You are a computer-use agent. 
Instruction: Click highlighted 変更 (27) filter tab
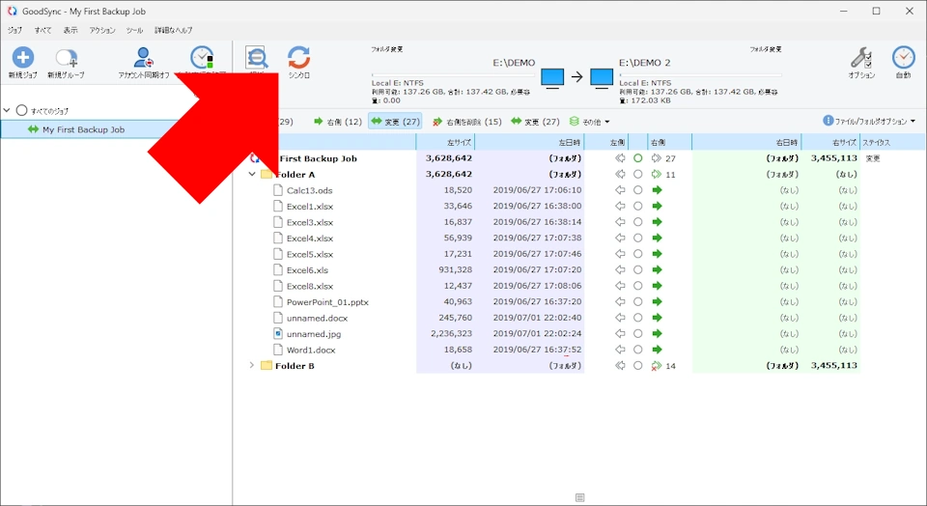(x=395, y=121)
